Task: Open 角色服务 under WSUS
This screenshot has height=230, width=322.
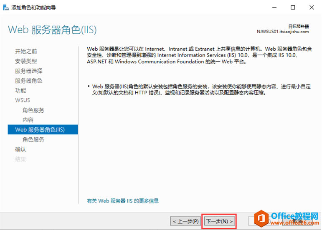Action: 33,110
